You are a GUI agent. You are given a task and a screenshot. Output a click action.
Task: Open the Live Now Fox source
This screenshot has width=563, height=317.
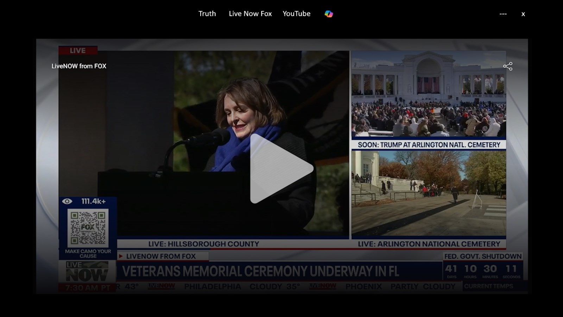click(250, 13)
